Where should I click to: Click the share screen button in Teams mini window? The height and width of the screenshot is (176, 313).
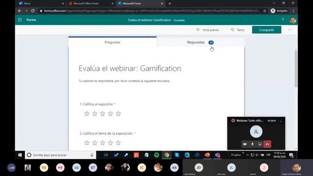(260, 144)
